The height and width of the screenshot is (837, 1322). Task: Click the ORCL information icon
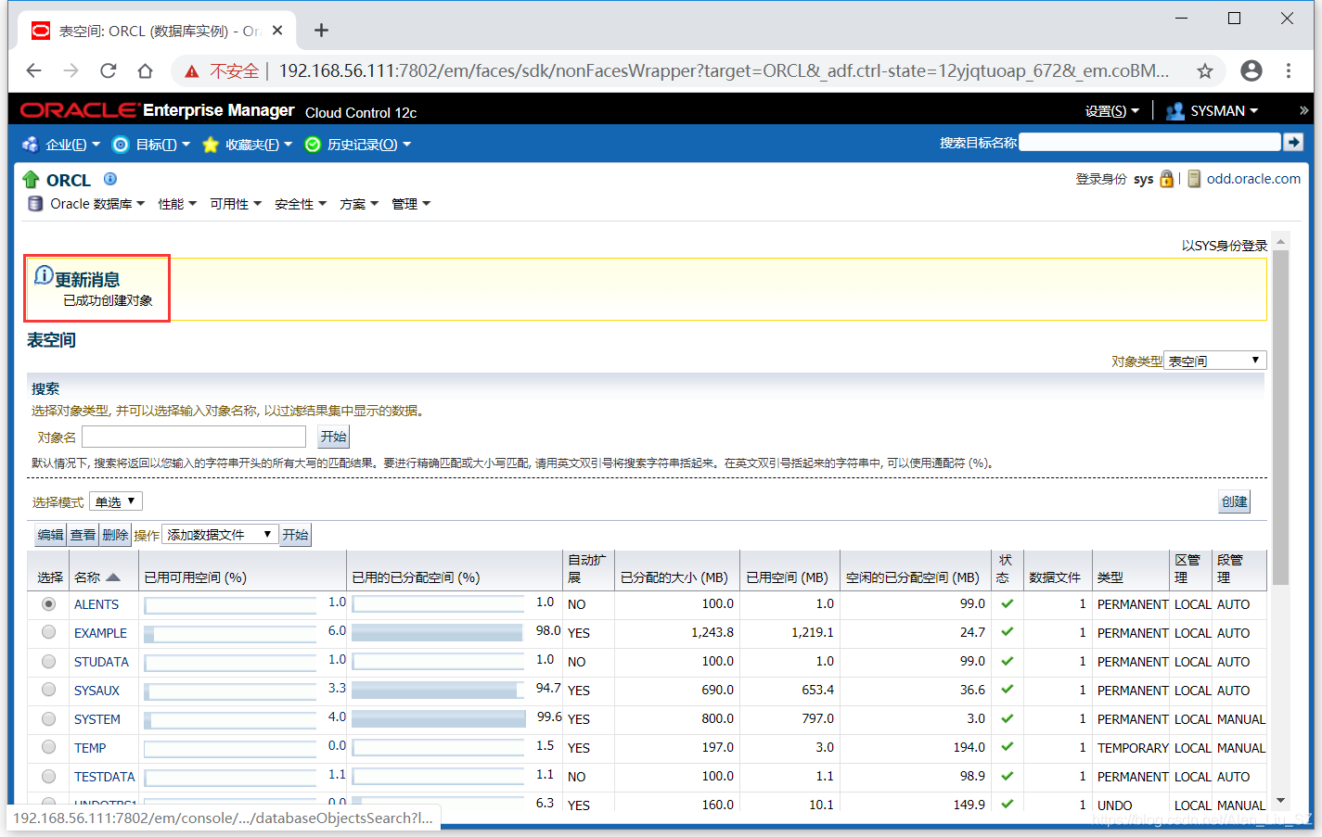[110, 179]
